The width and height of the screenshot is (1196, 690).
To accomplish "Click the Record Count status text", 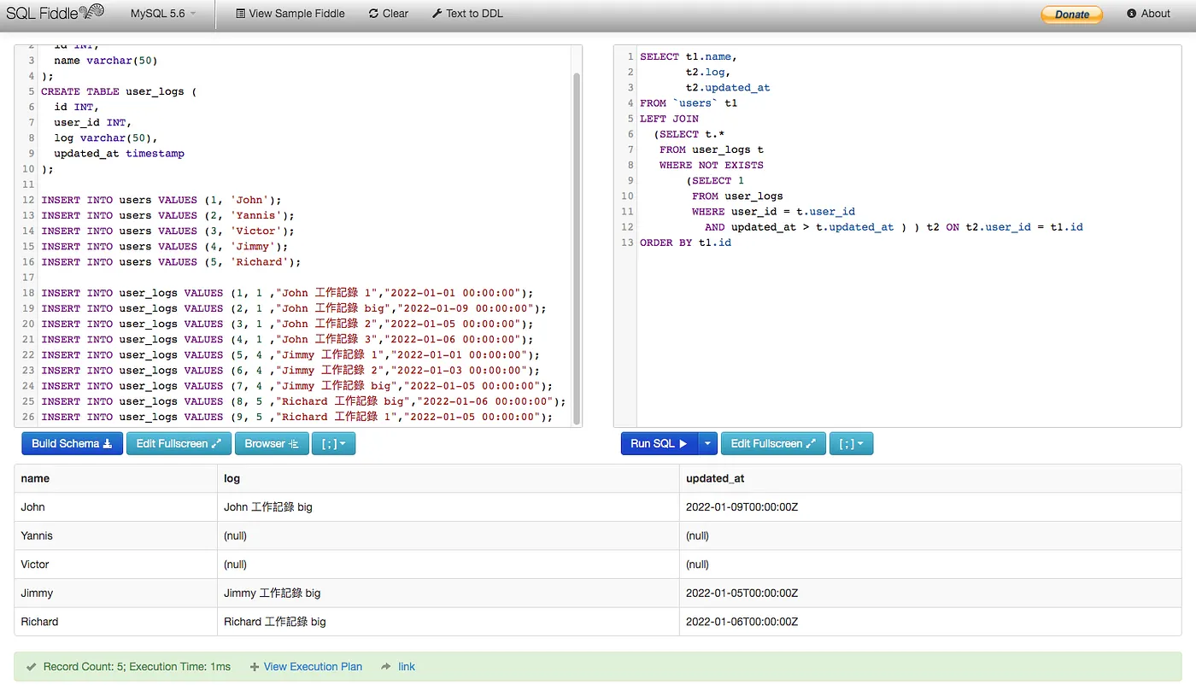I will tap(137, 667).
